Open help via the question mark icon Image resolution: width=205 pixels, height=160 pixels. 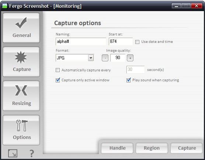tap(32, 153)
